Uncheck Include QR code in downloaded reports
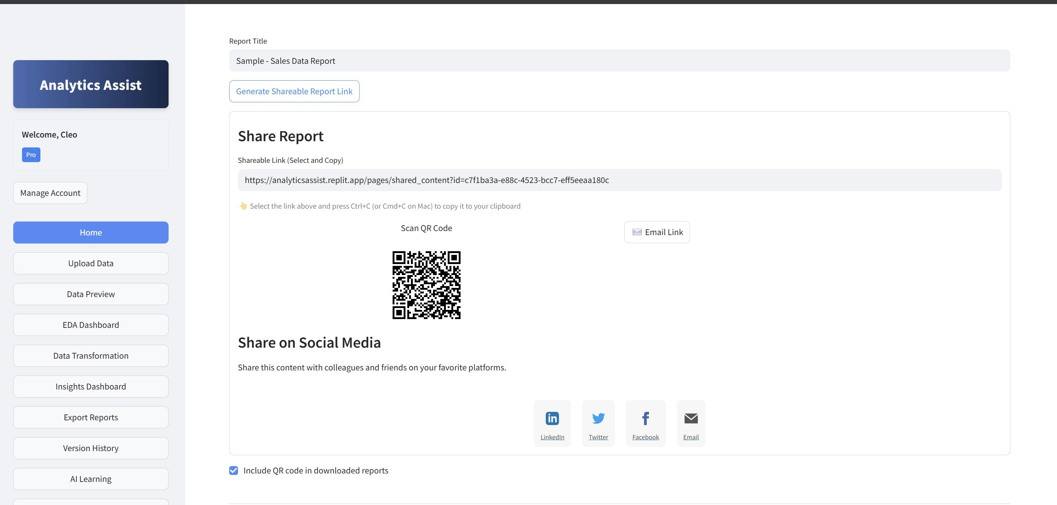This screenshot has width=1057, height=505. pos(234,471)
